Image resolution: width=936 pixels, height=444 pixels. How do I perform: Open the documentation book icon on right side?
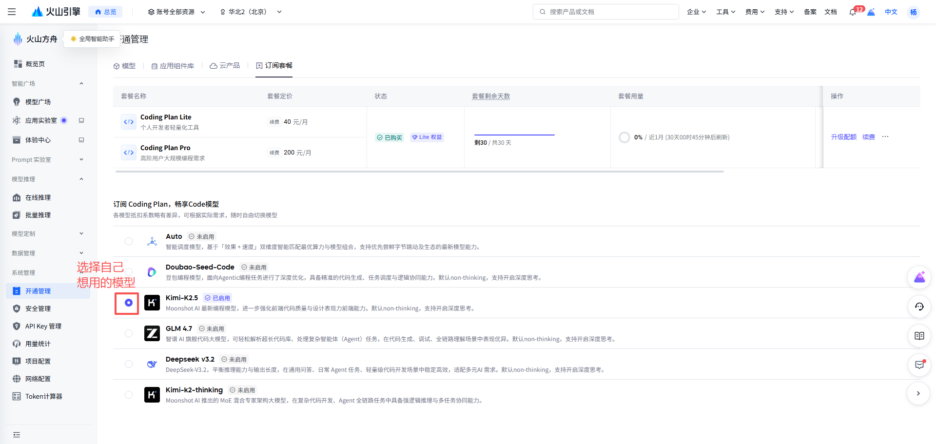[x=919, y=336]
